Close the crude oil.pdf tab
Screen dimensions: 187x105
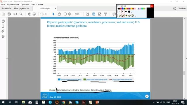[56, 8]
